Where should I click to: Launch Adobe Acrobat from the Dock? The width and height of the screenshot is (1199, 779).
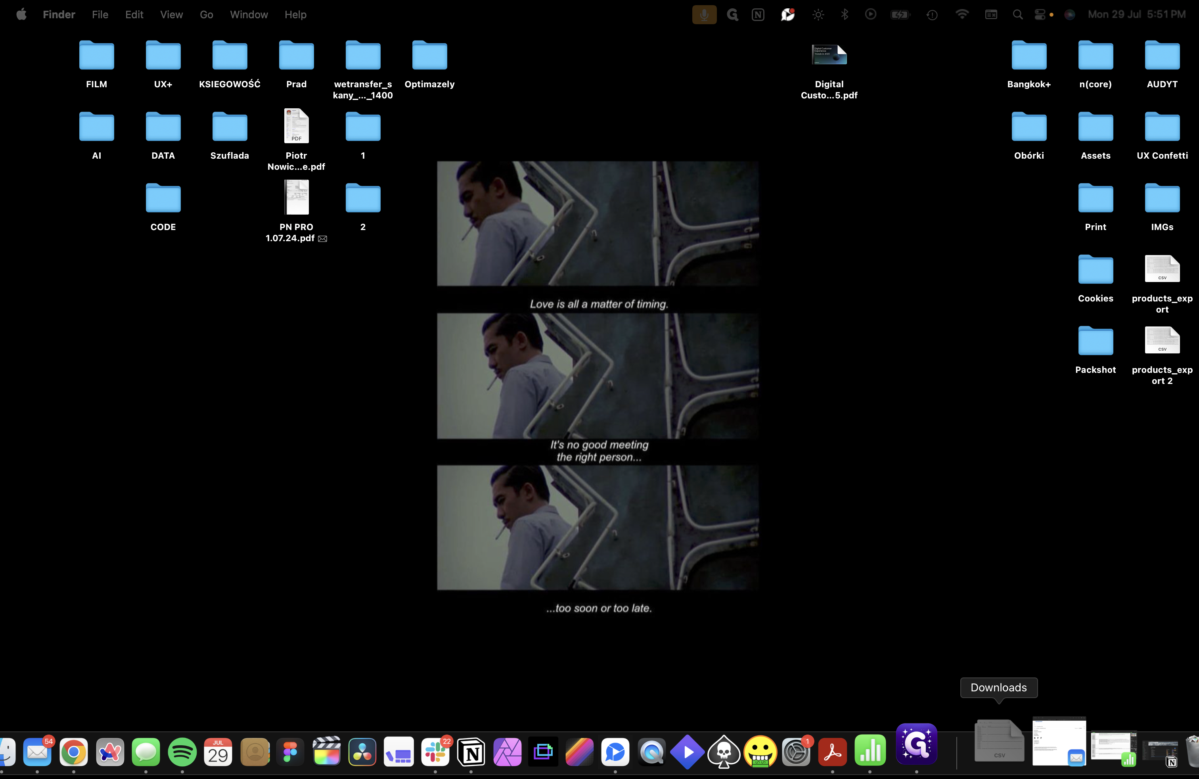(x=832, y=752)
